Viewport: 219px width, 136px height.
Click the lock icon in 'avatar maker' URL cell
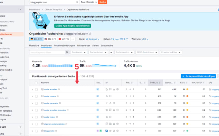[x=210, y=117]
